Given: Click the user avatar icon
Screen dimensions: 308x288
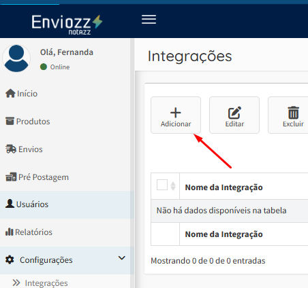Looking at the screenshot, I should [x=16, y=58].
